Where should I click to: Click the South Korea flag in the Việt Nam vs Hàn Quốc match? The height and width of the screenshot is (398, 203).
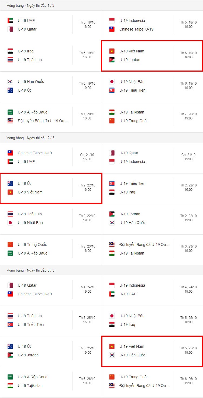(112, 355)
